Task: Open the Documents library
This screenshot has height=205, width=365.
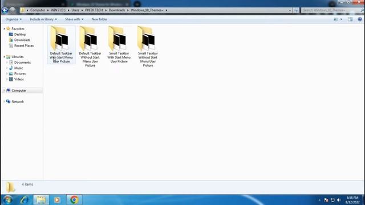Action: coord(22,63)
